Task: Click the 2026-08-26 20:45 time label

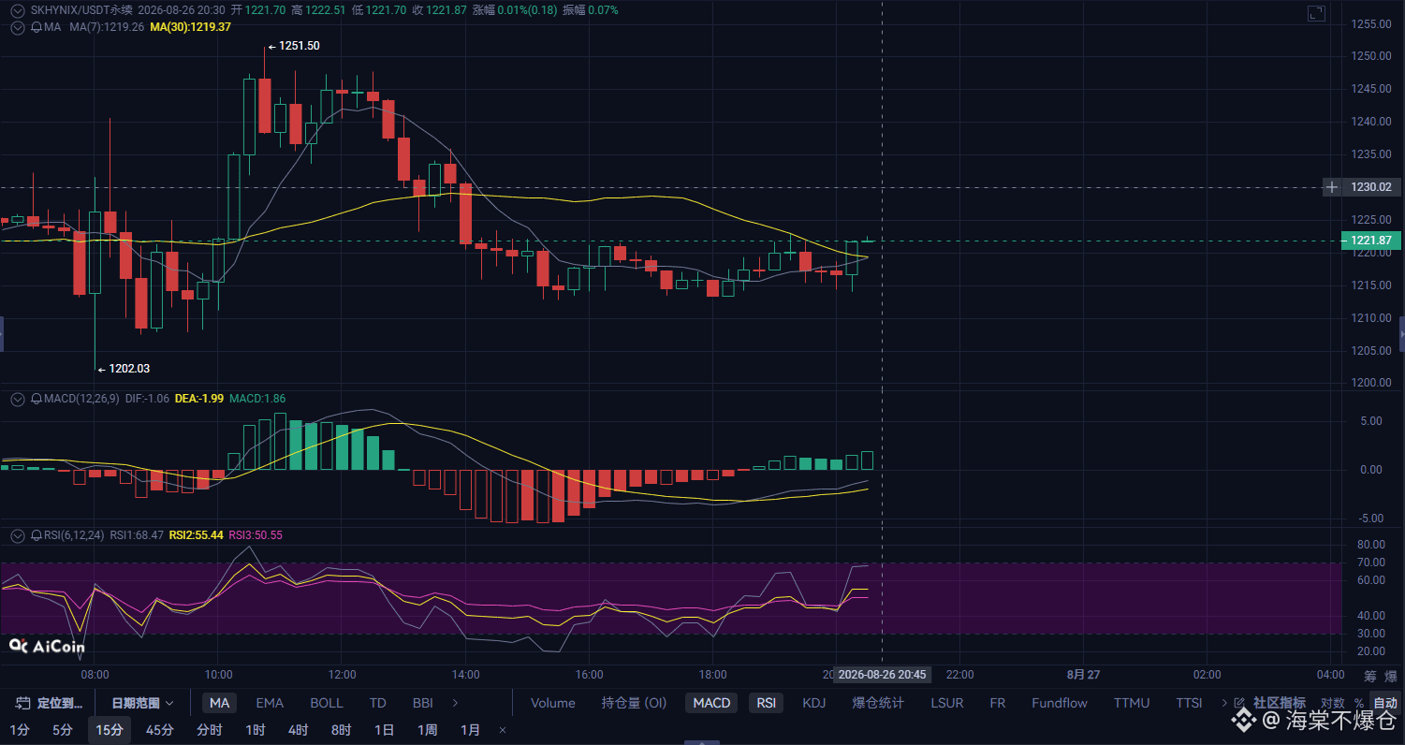Action: click(883, 675)
